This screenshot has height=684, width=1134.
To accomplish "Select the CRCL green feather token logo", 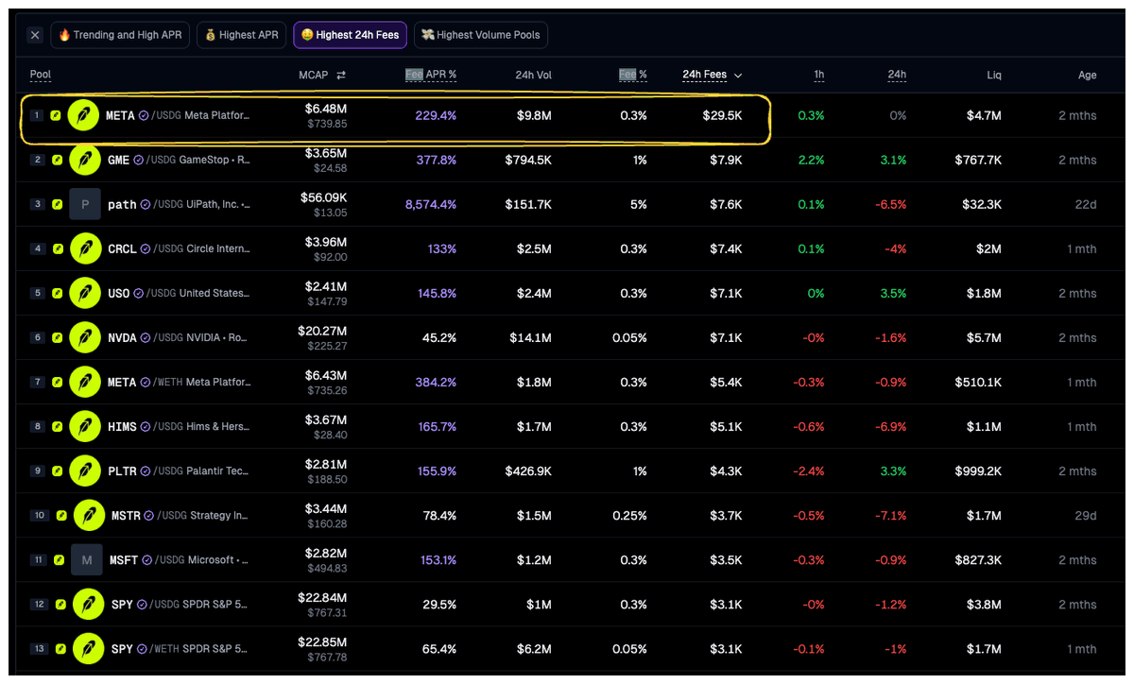I will pos(85,248).
